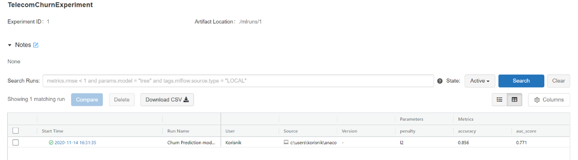Click the auc_score value 0.771
This screenshot has height=160, width=578.
coord(522,143)
